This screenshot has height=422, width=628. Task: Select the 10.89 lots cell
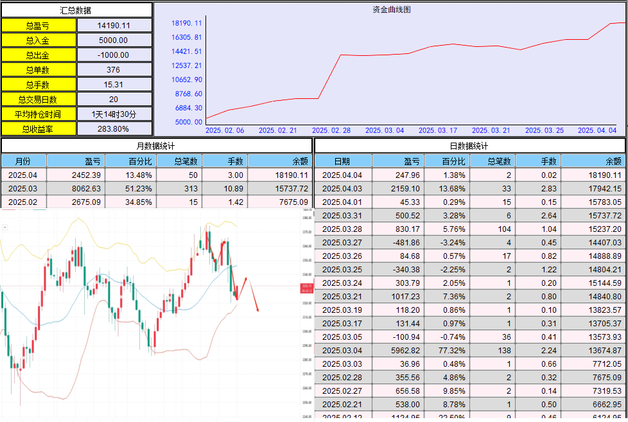coord(225,189)
